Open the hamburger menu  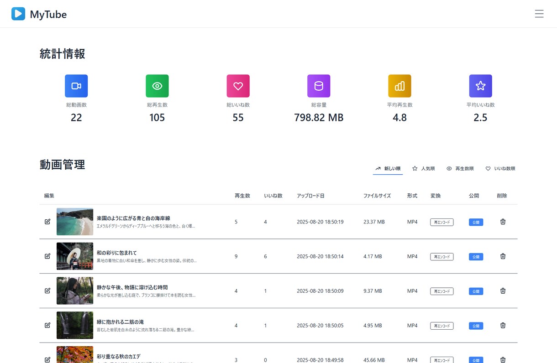click(x=539, y=14)
